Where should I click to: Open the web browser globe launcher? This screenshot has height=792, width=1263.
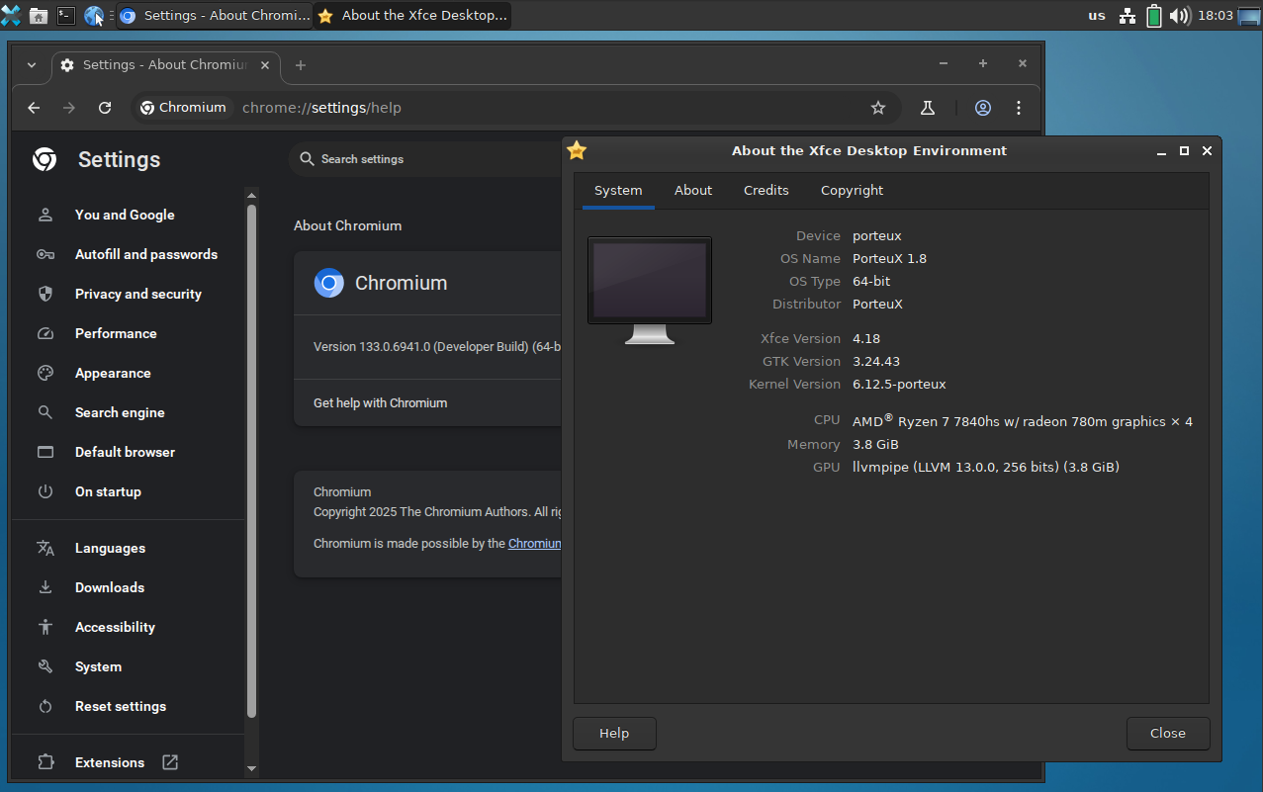click(94, 15)
